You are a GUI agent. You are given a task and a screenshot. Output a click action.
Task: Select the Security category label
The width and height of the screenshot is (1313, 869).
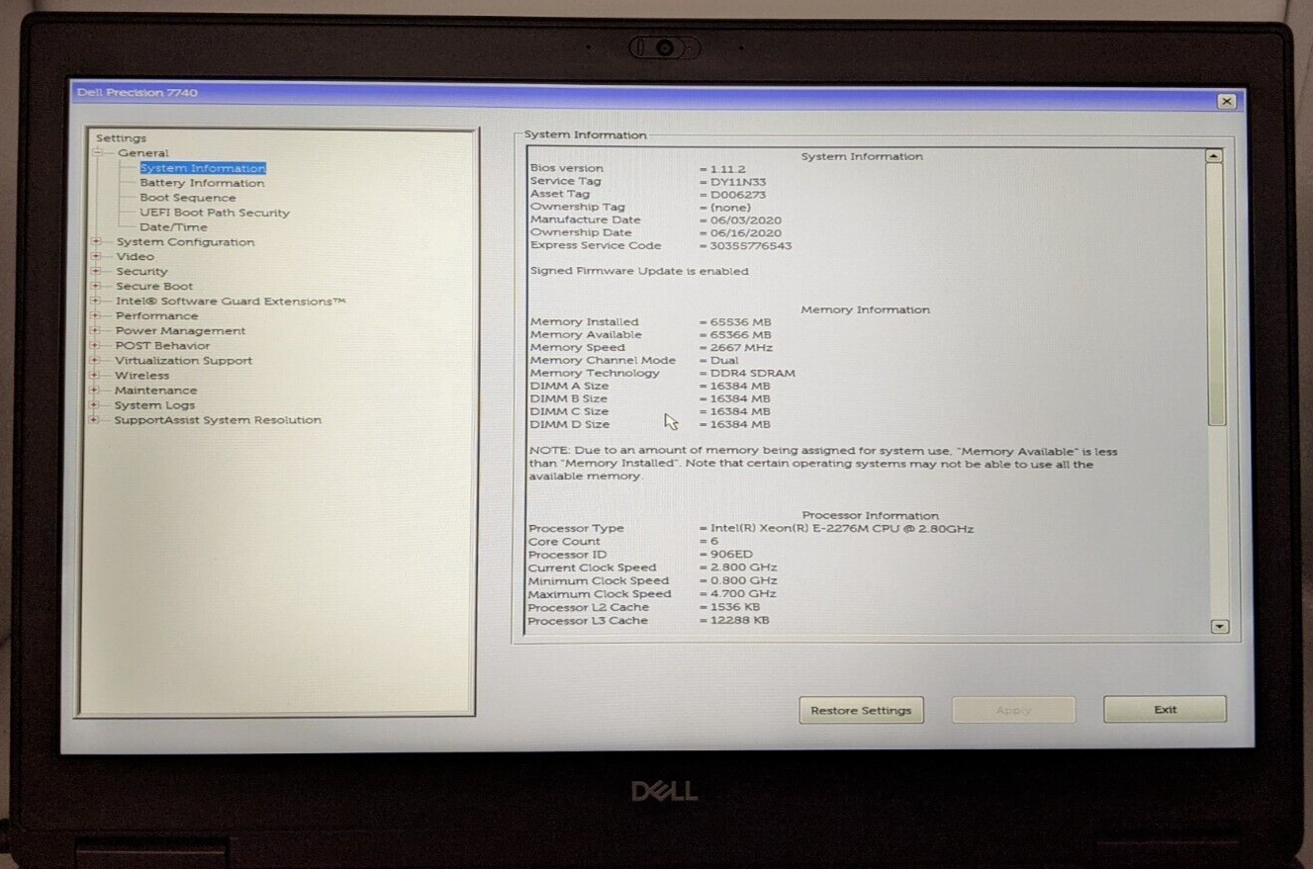pos(141,272)
